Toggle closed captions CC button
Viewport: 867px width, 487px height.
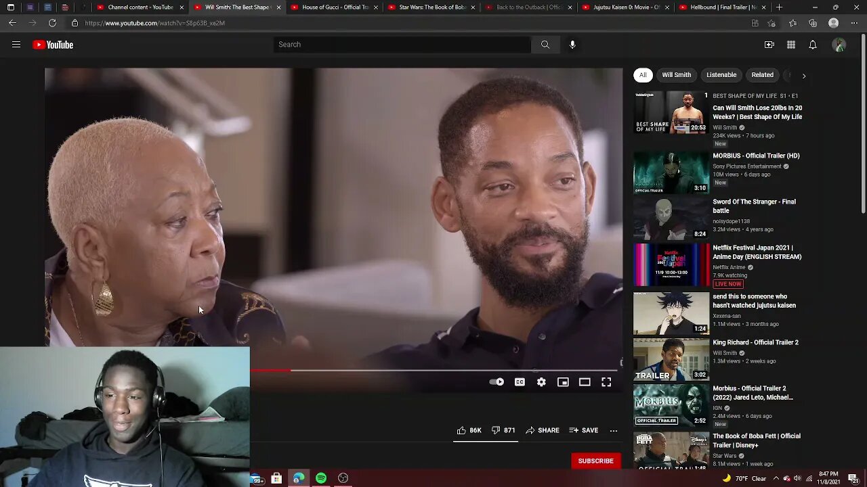point(520,382)
